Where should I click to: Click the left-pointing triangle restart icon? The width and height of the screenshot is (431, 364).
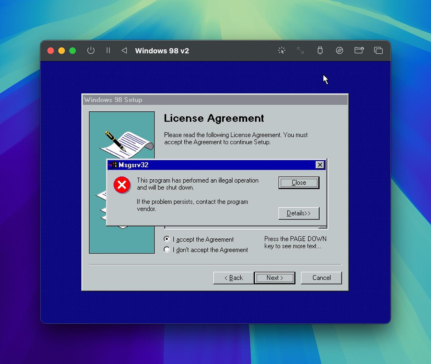[124, 50]
